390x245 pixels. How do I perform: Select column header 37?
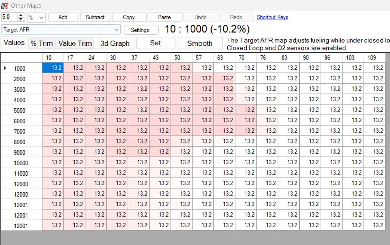coord(138,58)
